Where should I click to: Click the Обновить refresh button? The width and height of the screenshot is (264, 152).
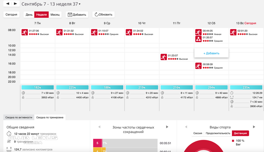coord(103,15)
